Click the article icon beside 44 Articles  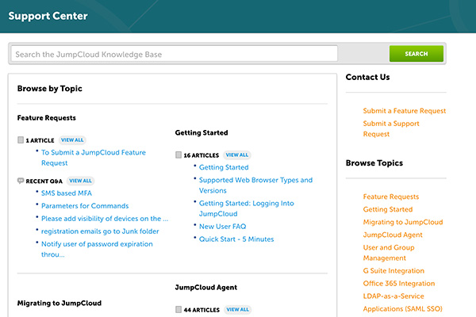coord(178,310)
